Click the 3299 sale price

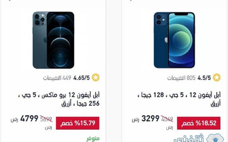point(150,118)
